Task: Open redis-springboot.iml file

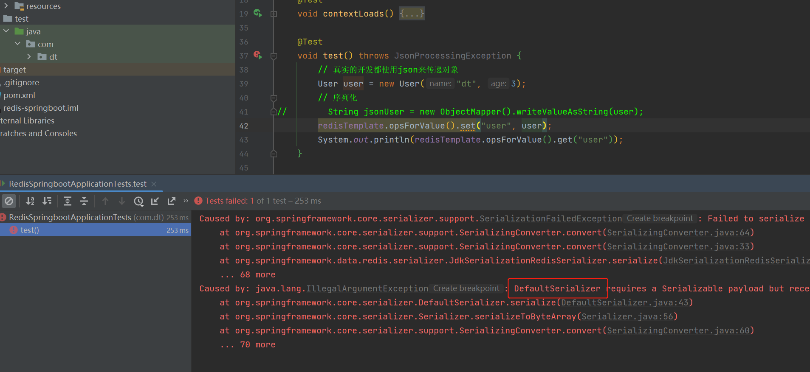Action: coord(41,108)
